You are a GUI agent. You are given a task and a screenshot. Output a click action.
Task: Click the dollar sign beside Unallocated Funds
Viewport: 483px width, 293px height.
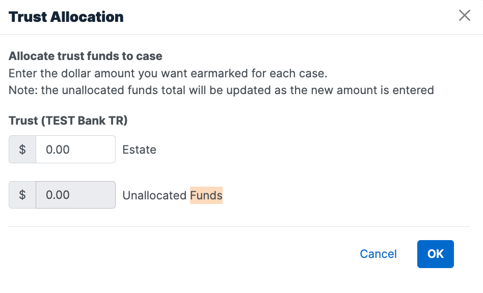(x=22, y=195)
